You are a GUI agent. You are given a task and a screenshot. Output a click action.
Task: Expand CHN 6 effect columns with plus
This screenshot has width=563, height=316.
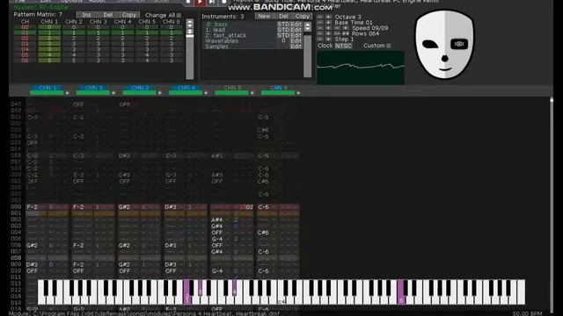tap(298, 93)
